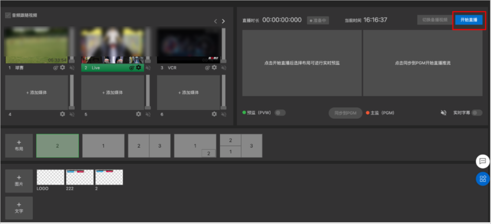Add a new layout with 布局 button
Viewport: 491px width, 224px height.
19,146
